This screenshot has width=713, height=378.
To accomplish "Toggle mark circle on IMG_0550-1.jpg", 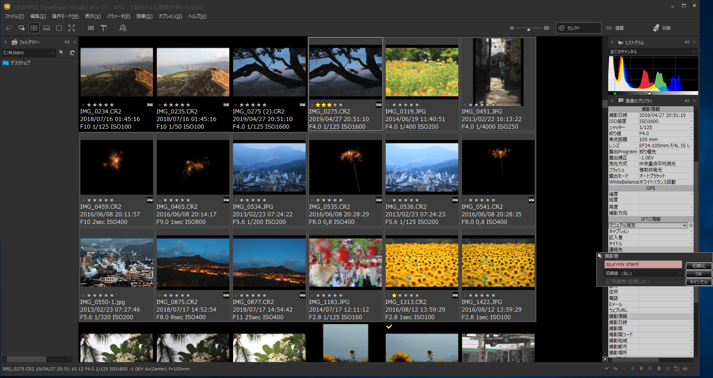I will pyautogui.click(x=83, y=295).
